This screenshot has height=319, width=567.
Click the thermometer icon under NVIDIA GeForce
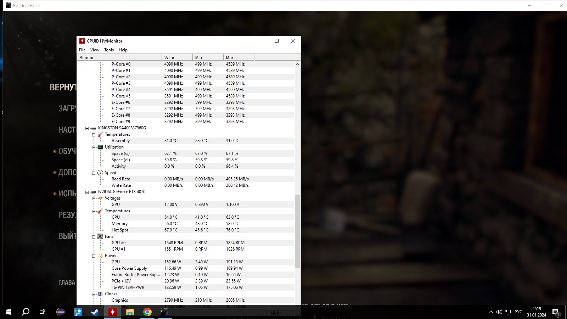(100, 211)
